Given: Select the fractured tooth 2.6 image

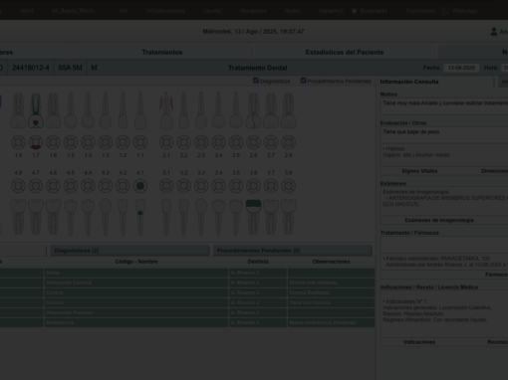Looking at the screenshot, I should point(253,110).
